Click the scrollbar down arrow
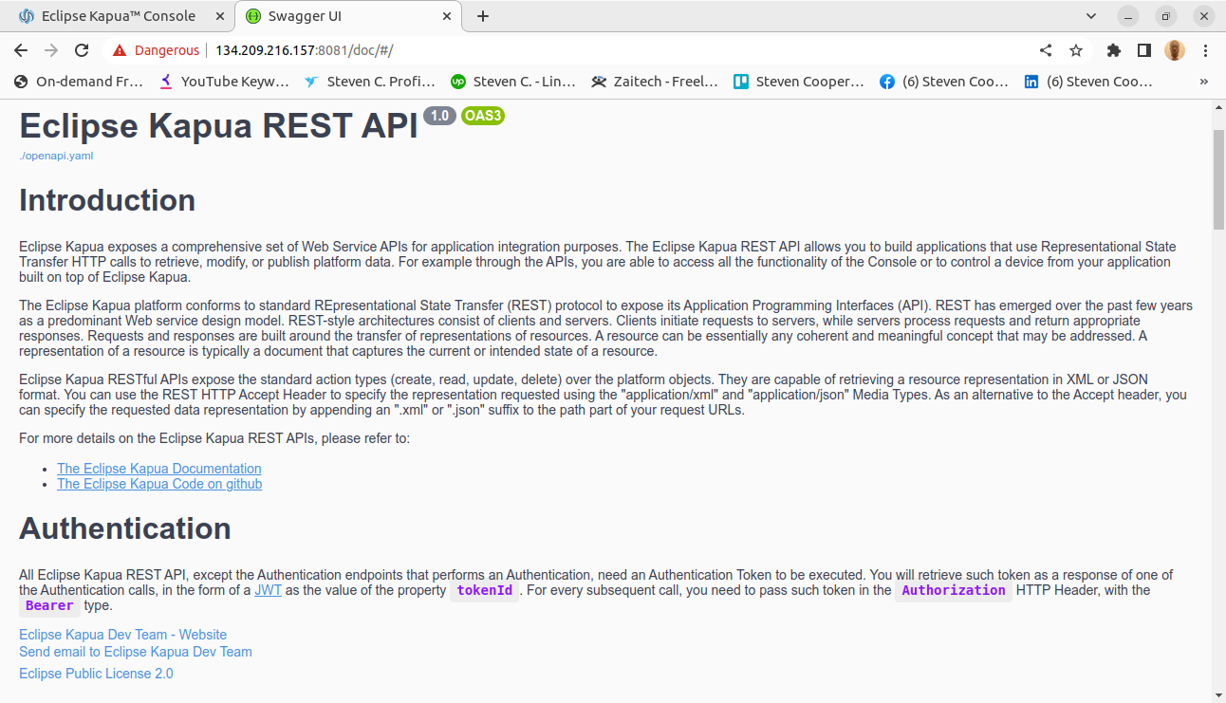Screen dimensions: 1226x703 coord(1219,694)
